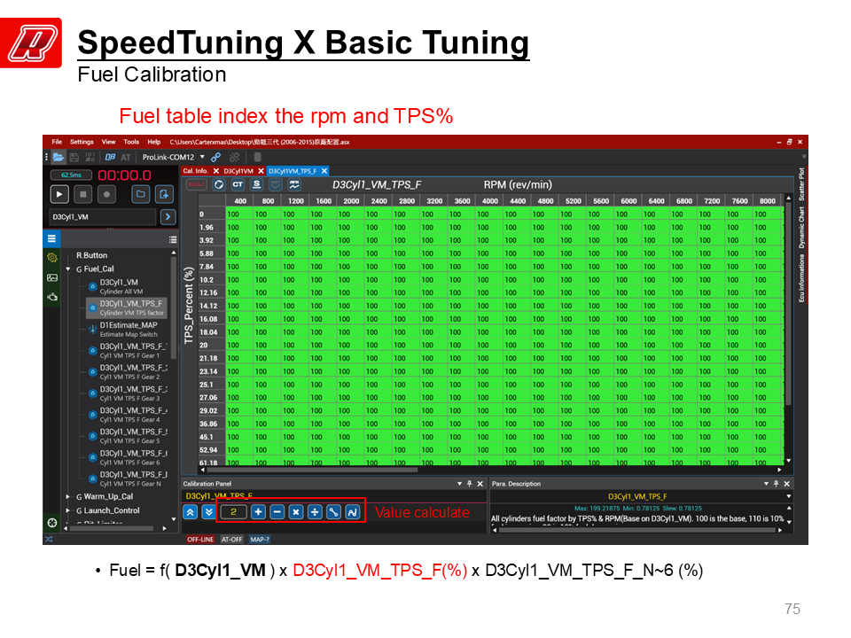
Task: Click the circular refresh table icon
Action: (219, 184)
